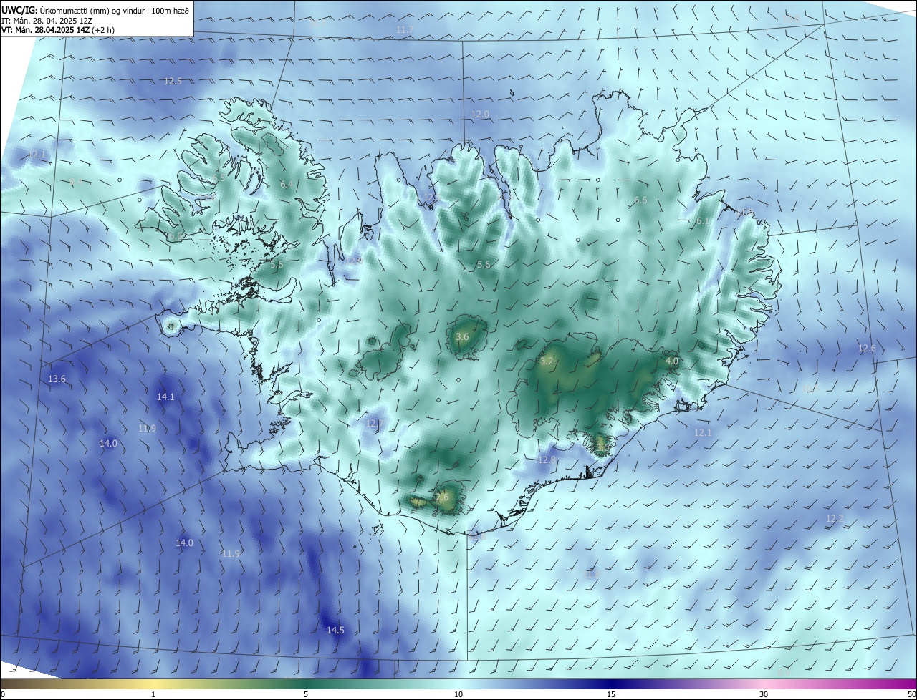
Task: Click the 3.2 value label on the map
Action: [547, 361]
